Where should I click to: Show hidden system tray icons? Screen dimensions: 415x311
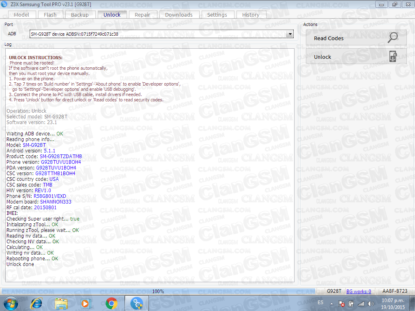331,304
